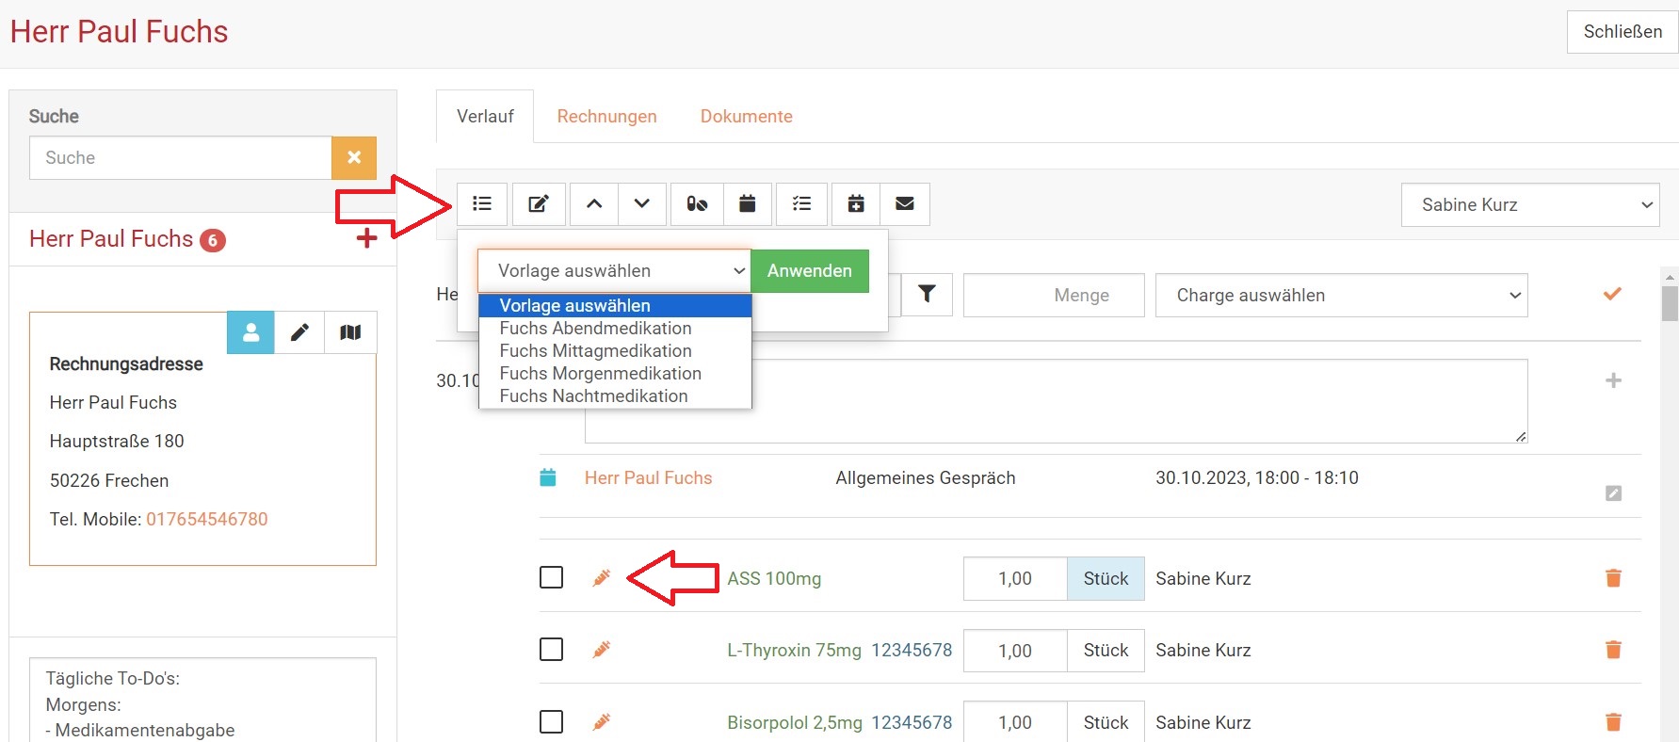Image resolution: width=1679 pixels, height=742 pixels.
Task: Expand the Charge auswählen dropdown
Action: [1341, 296]
